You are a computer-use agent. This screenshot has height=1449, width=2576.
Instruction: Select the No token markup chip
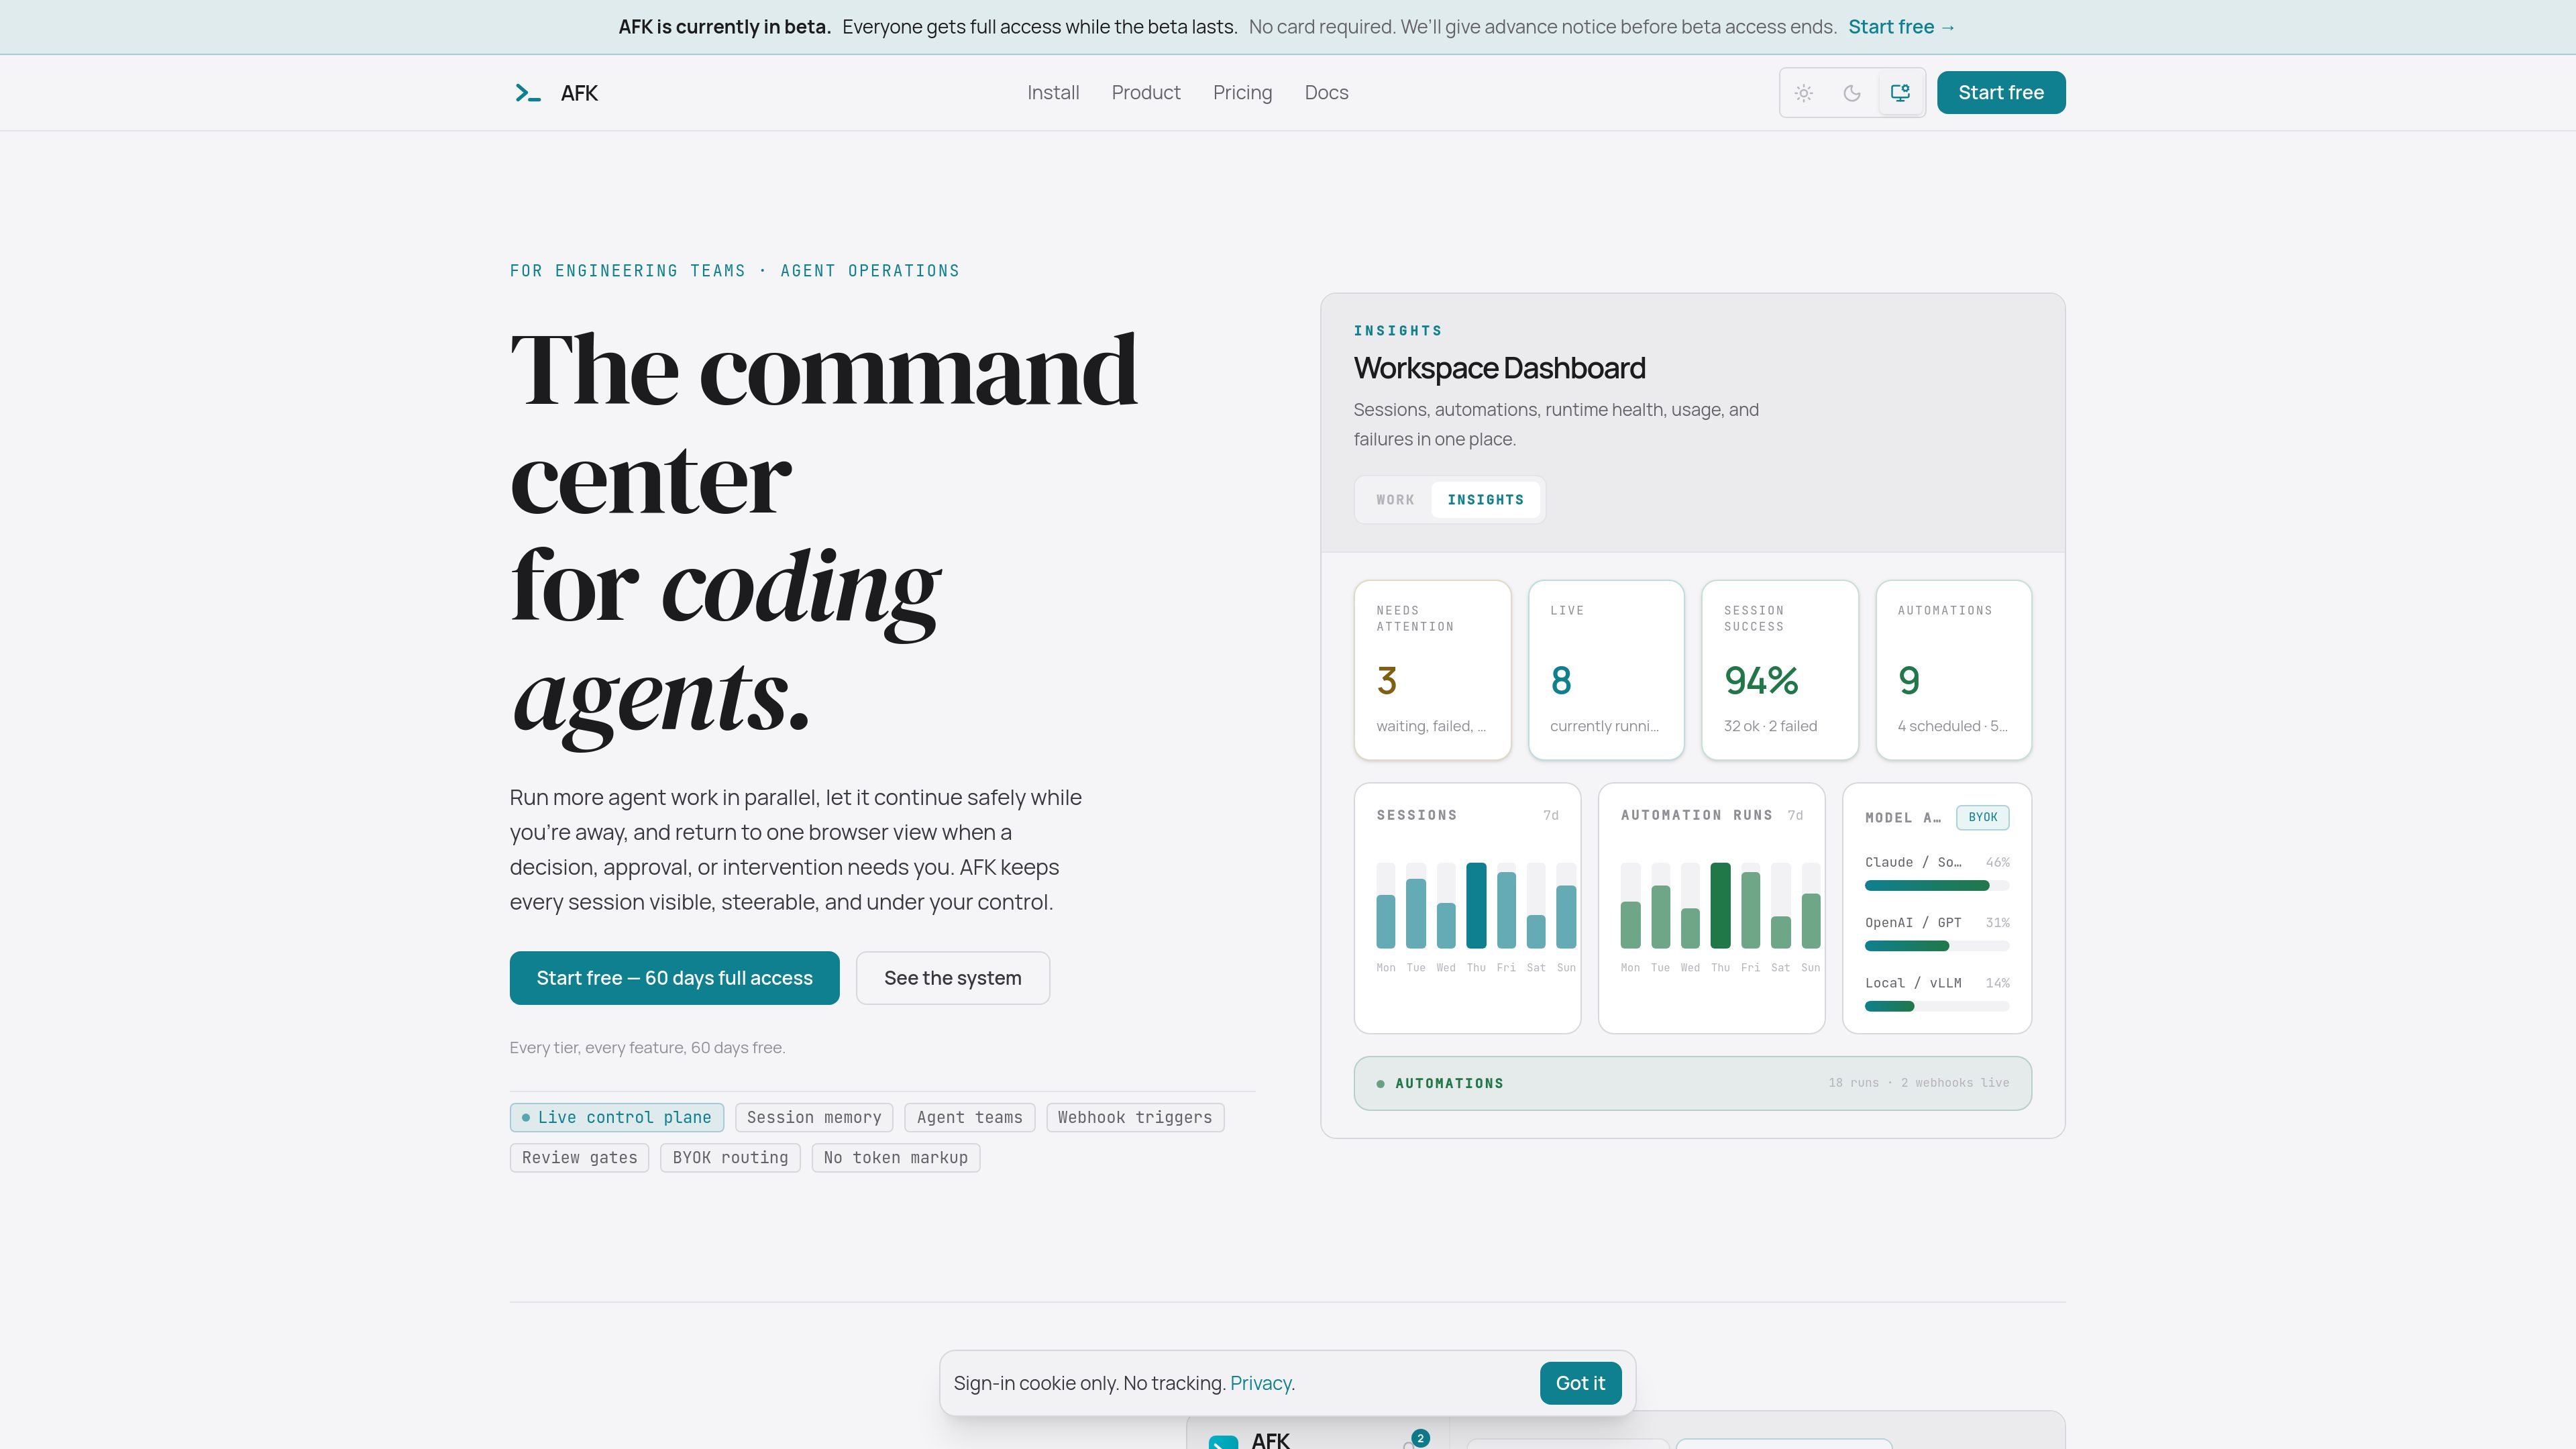(x=896, y=1158)
